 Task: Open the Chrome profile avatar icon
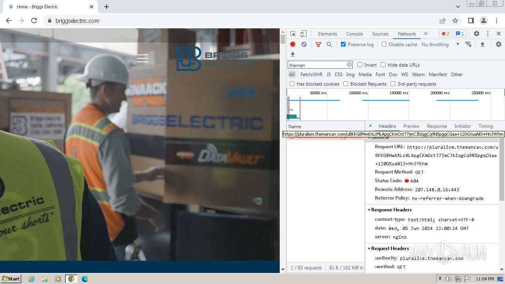[484, 21]
